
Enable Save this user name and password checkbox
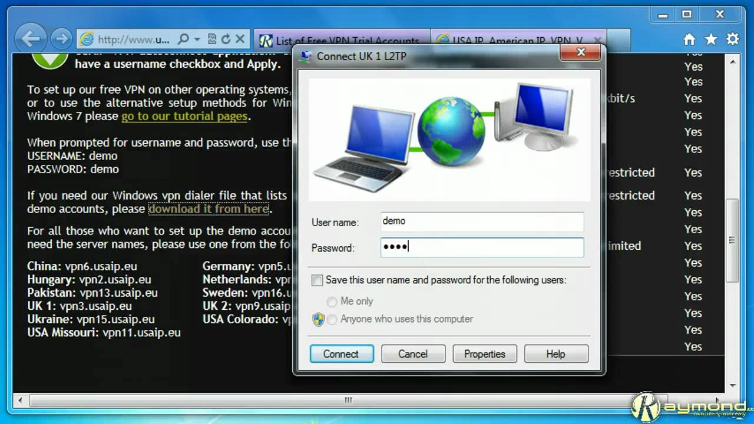[x=317, y=280]
